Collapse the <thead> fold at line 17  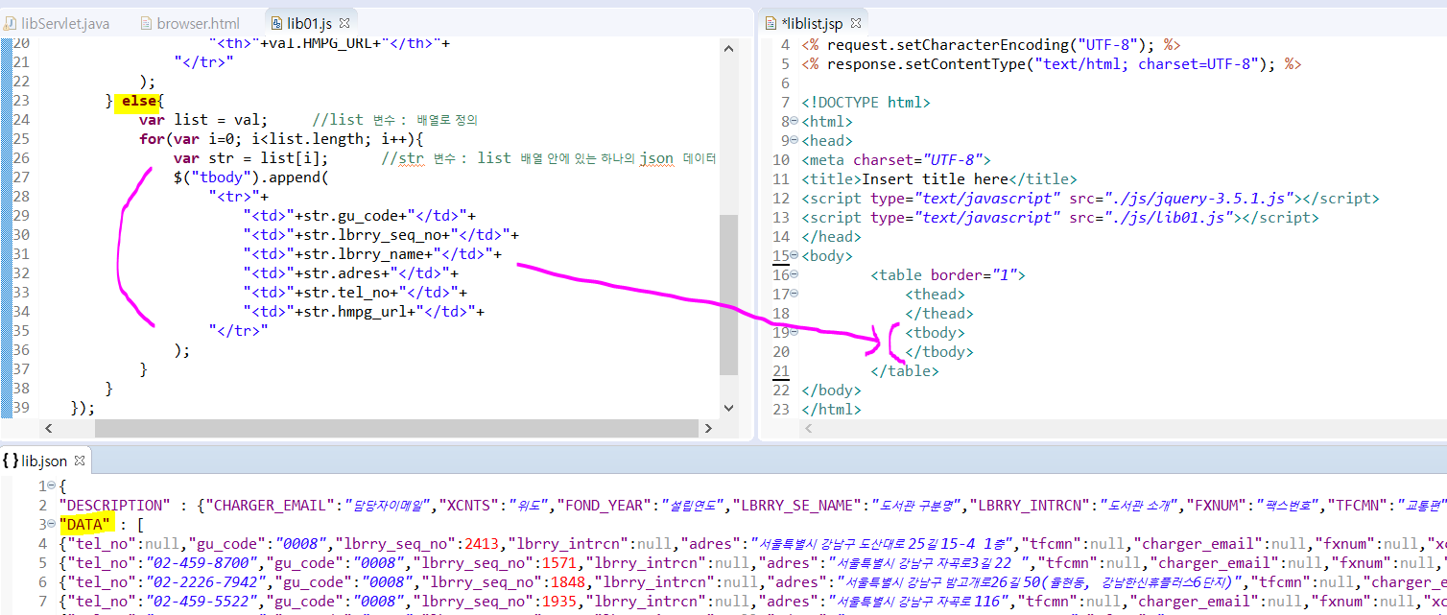794,295
